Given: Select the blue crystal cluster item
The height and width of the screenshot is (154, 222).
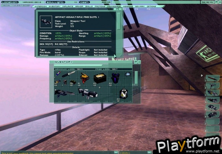Looking at the screenshot, I should pos(115,78).
